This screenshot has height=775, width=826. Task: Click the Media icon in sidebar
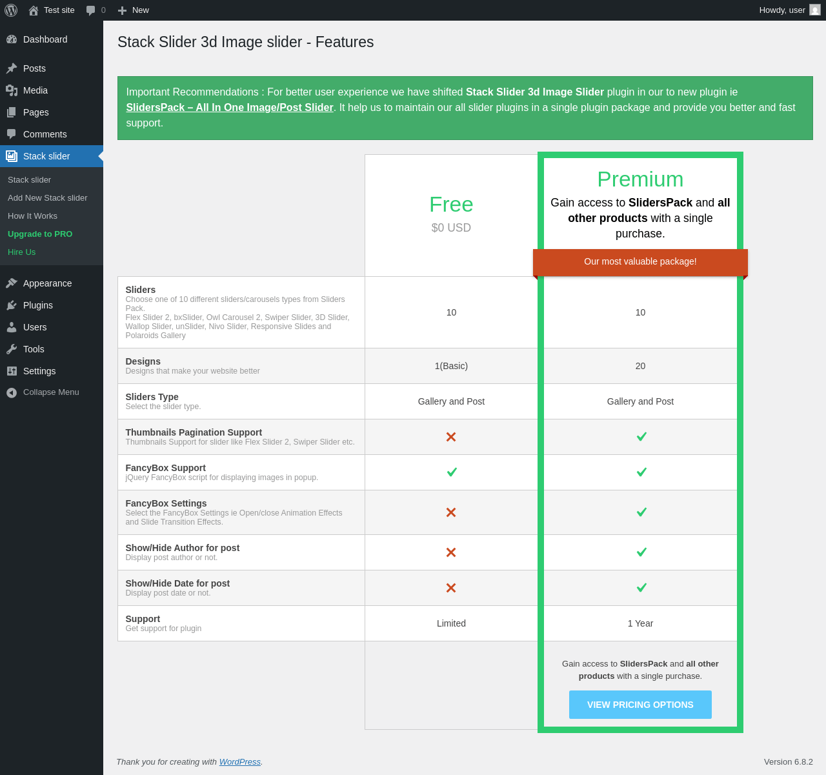tap(12, 90)
